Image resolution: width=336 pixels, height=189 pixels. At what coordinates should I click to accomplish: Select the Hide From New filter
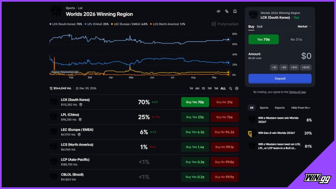click(301, 108)
